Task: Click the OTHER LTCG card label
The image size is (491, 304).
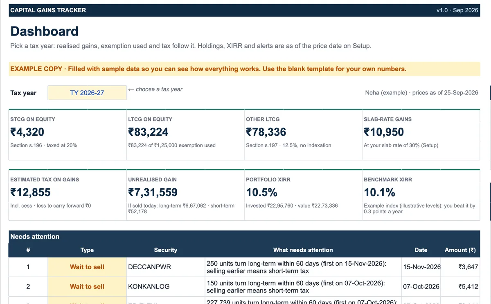Action: point(263,119)
